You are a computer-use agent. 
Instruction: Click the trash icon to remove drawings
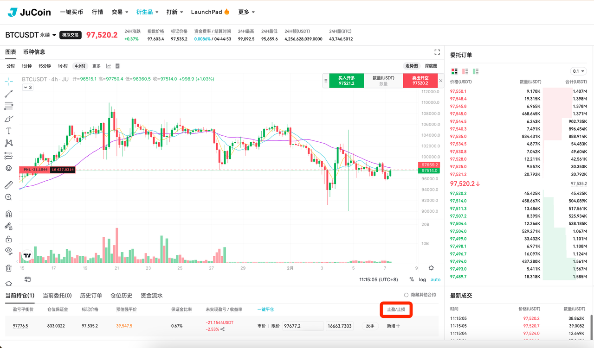8,268
